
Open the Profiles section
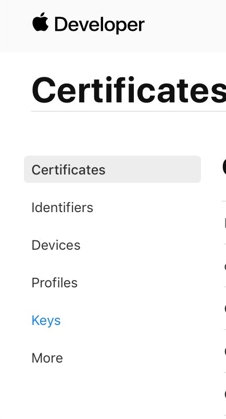55,283
